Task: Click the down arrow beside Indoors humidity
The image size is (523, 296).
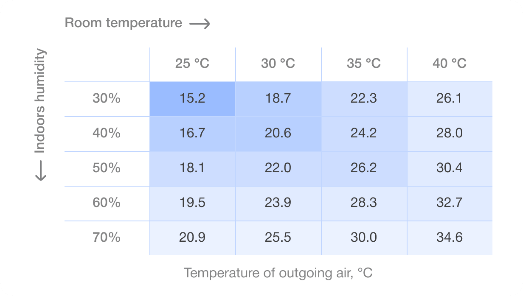Action: coord(40,171)
